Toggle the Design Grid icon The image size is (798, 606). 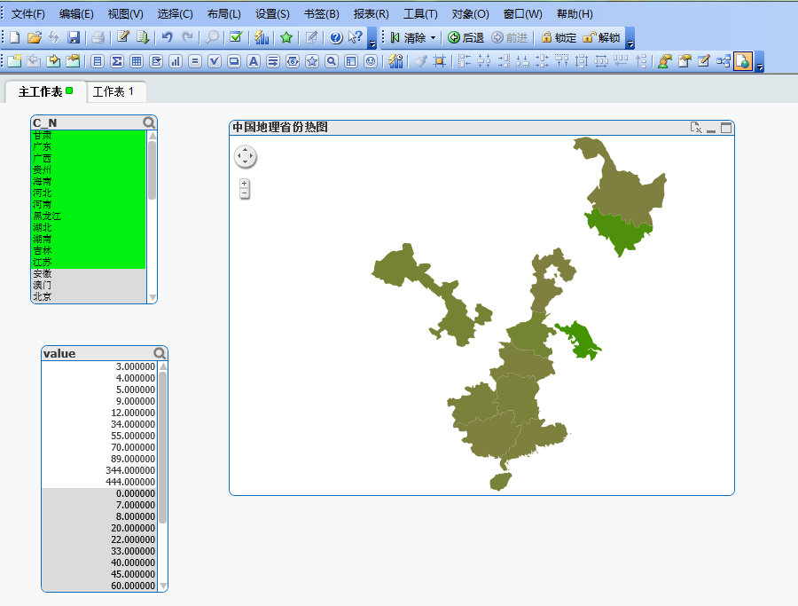coord(439,61)
